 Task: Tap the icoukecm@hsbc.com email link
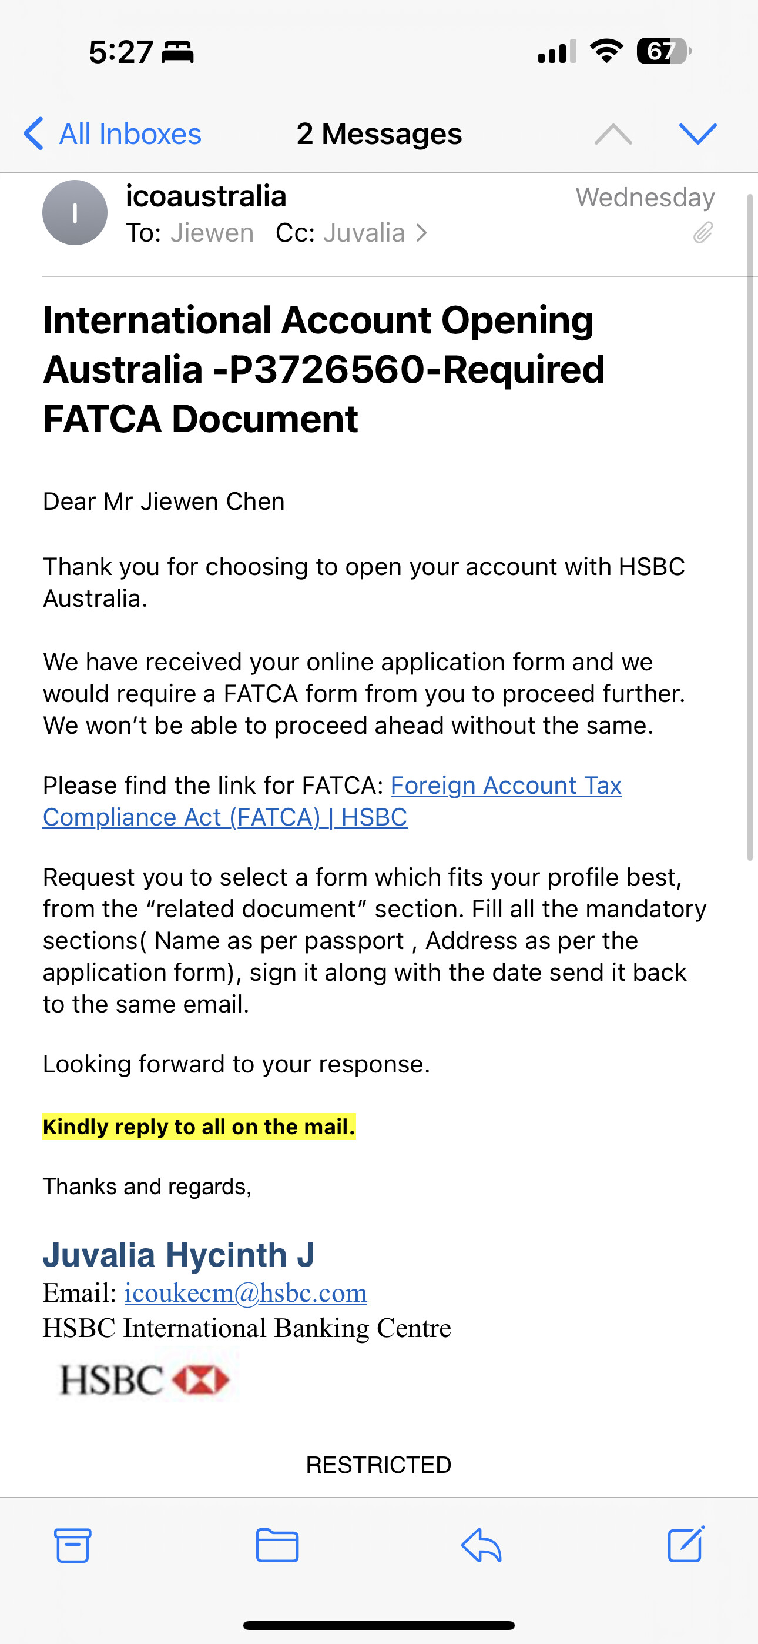coord(246,1293)
